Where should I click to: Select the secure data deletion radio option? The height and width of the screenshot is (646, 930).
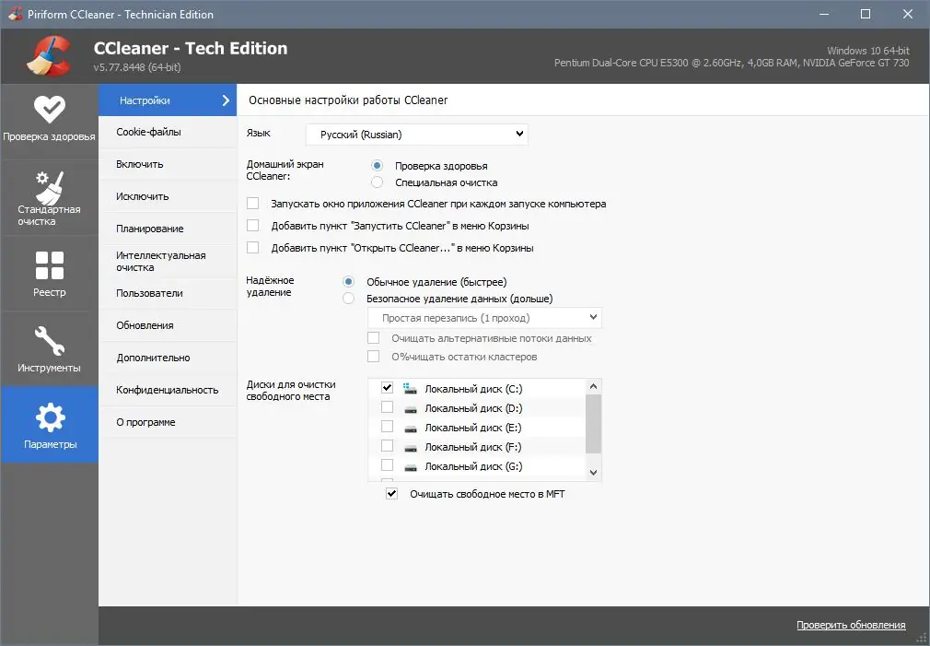(348, 299)
